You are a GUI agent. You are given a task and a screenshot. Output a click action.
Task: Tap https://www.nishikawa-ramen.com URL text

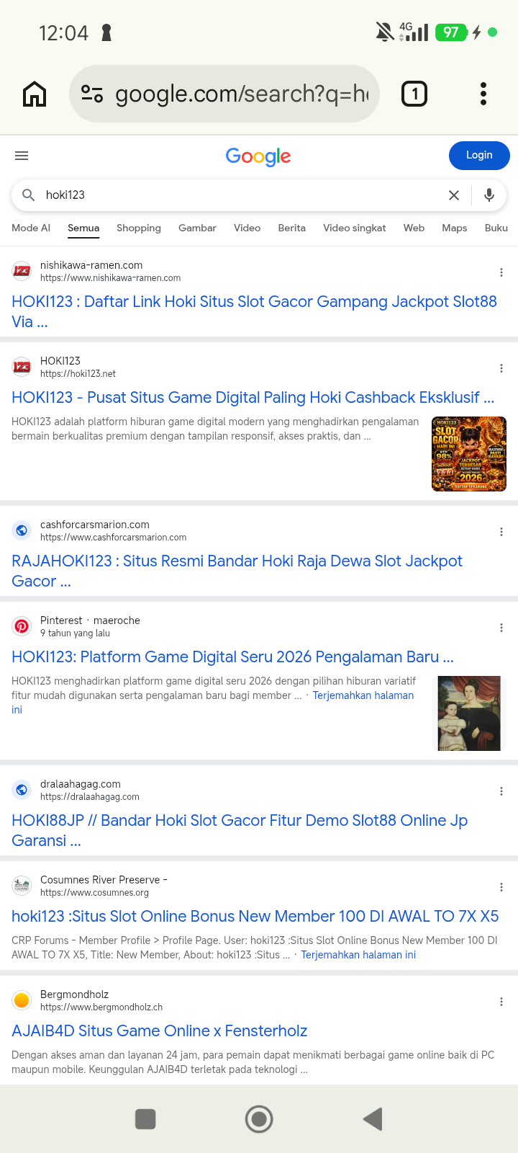[110, 278]
